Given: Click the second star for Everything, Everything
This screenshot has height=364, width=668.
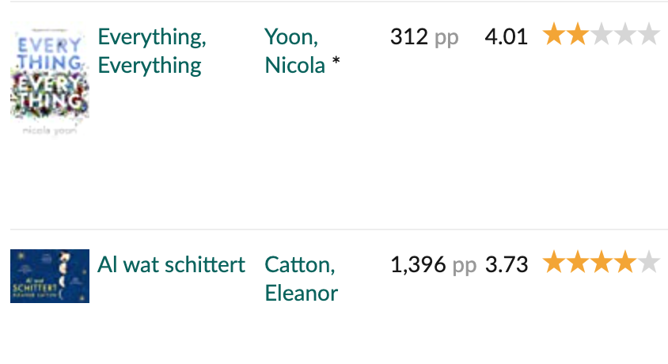Looking at the screenshot, I should 578,36.
